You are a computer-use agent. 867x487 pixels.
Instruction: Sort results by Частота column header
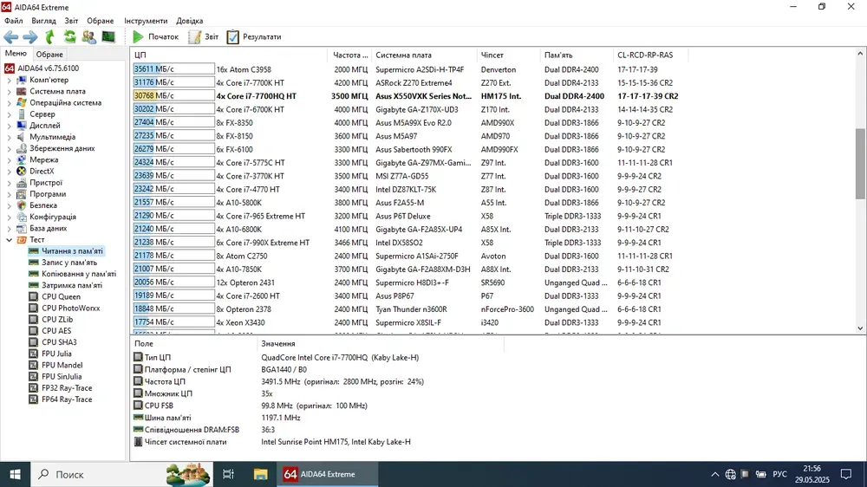(350, 55)
